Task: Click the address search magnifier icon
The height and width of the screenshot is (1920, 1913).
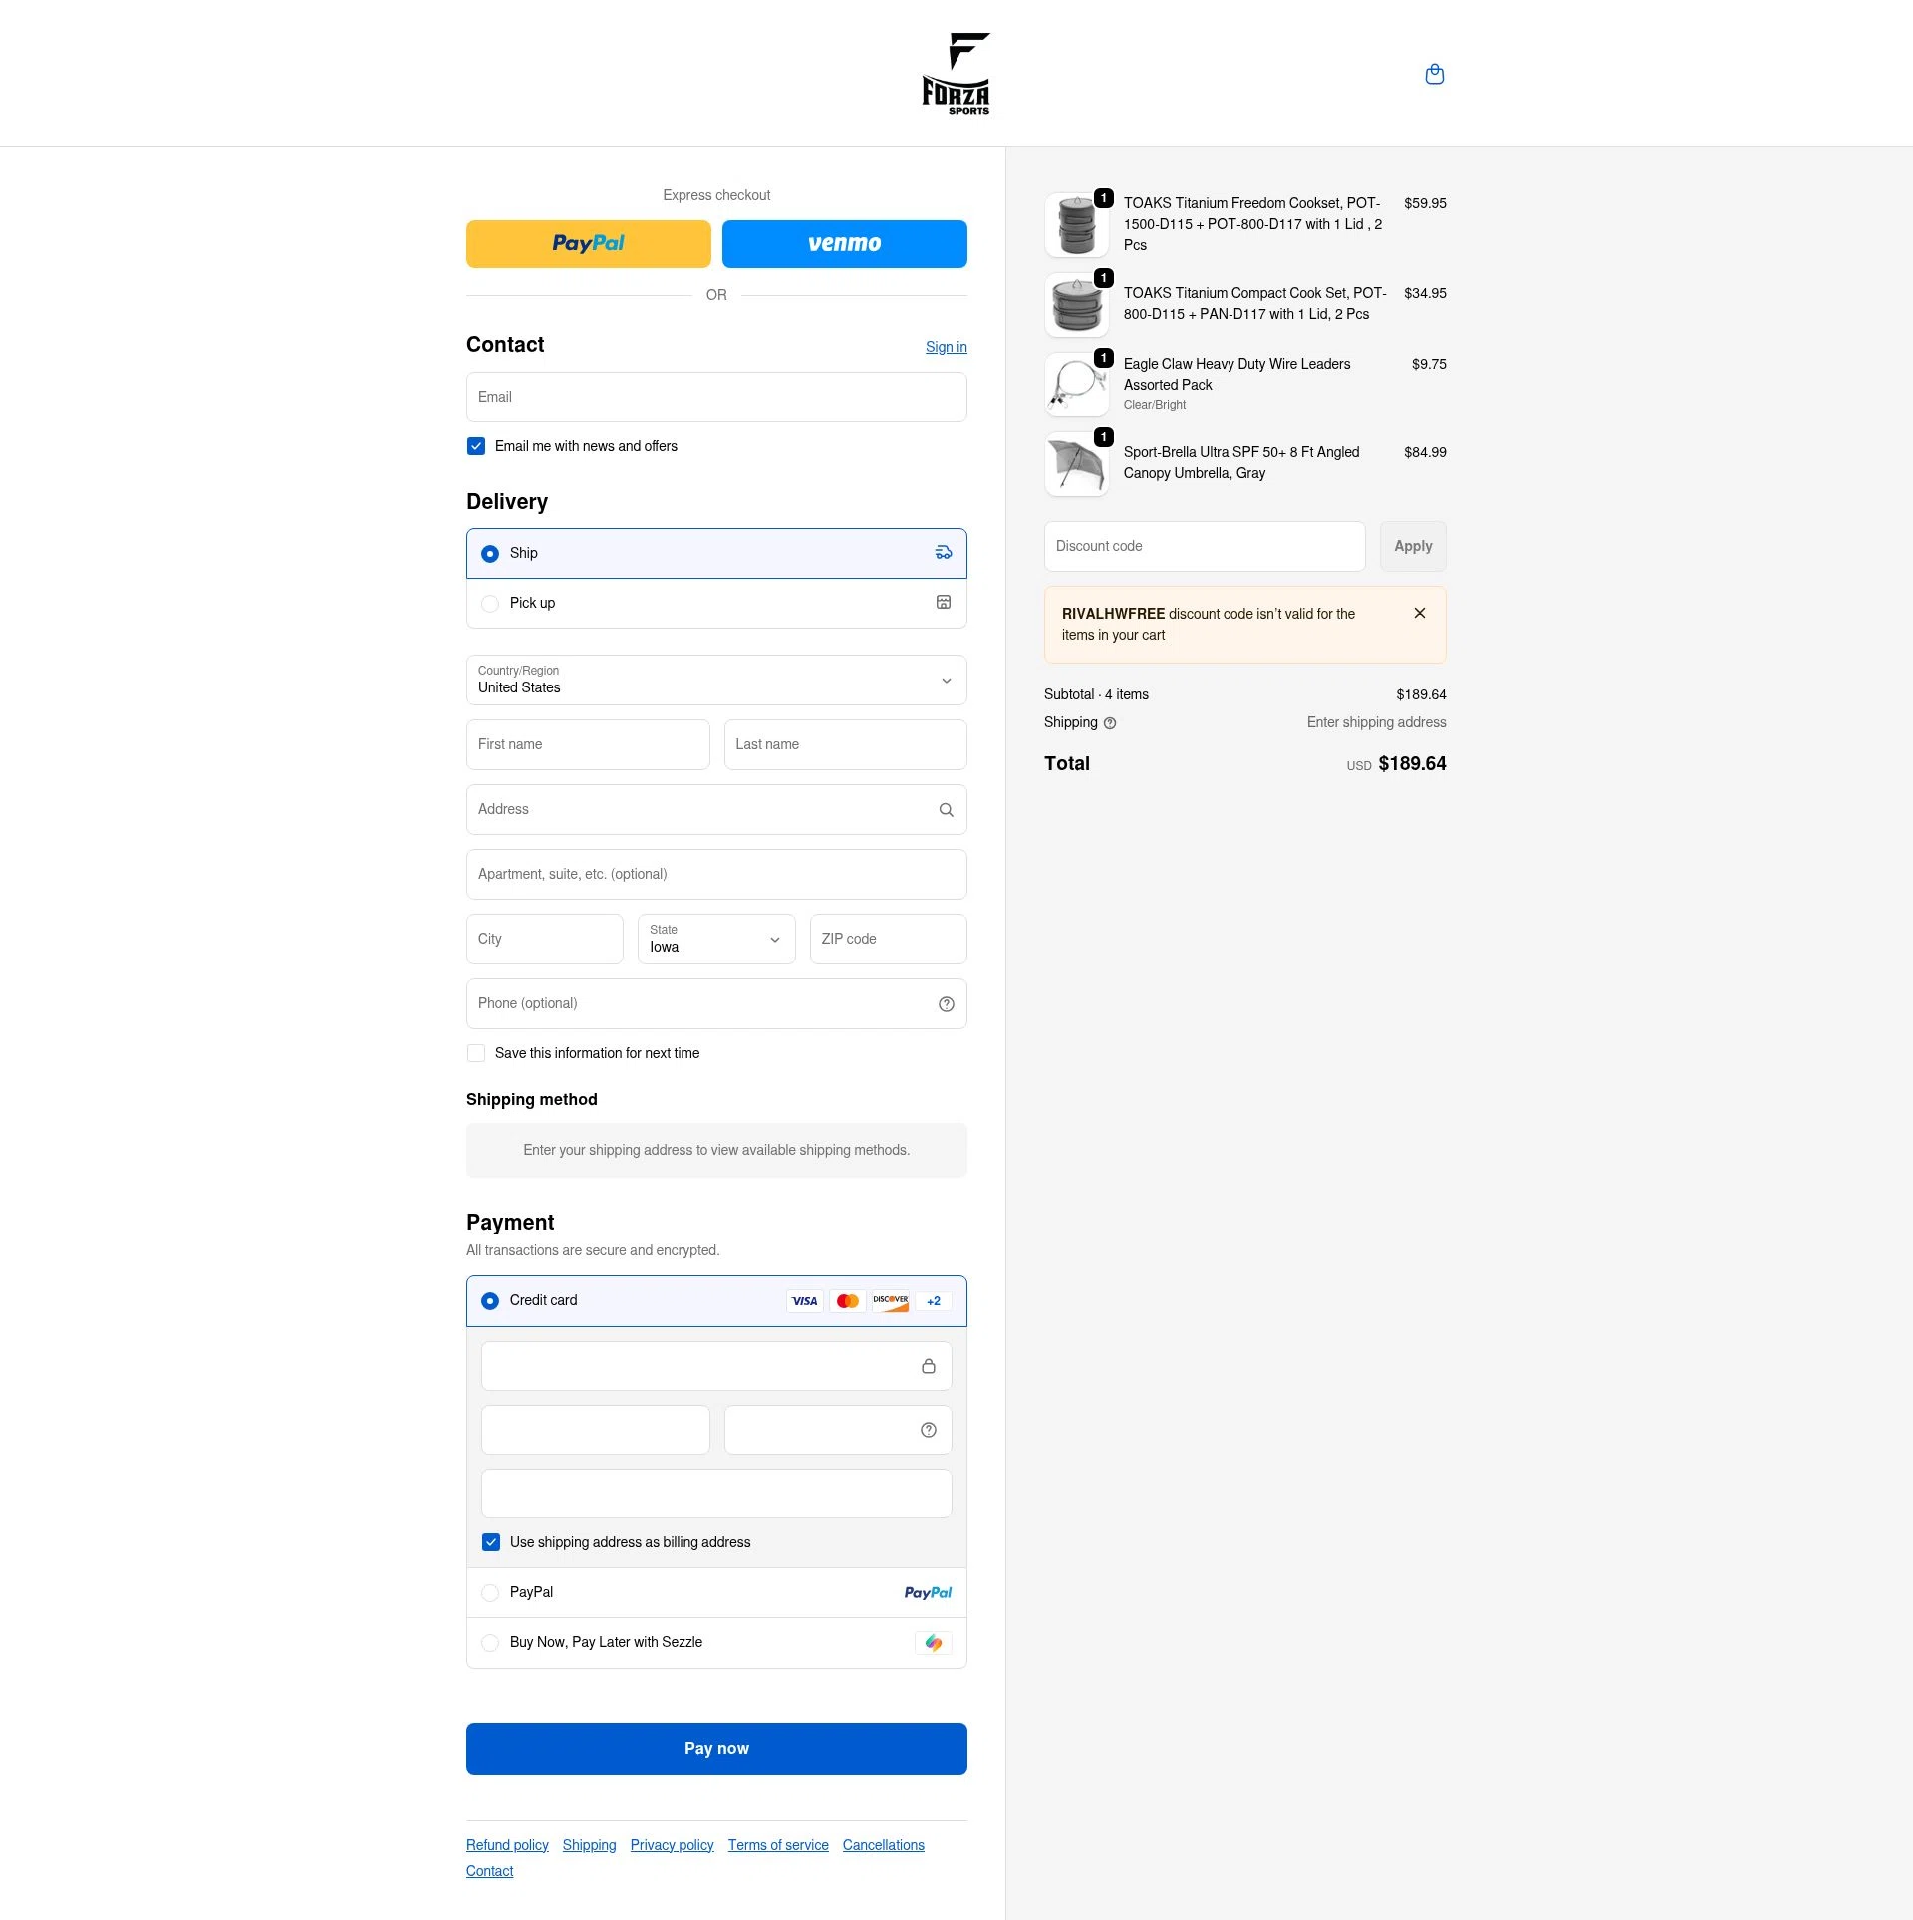Action: click(946, 810)
